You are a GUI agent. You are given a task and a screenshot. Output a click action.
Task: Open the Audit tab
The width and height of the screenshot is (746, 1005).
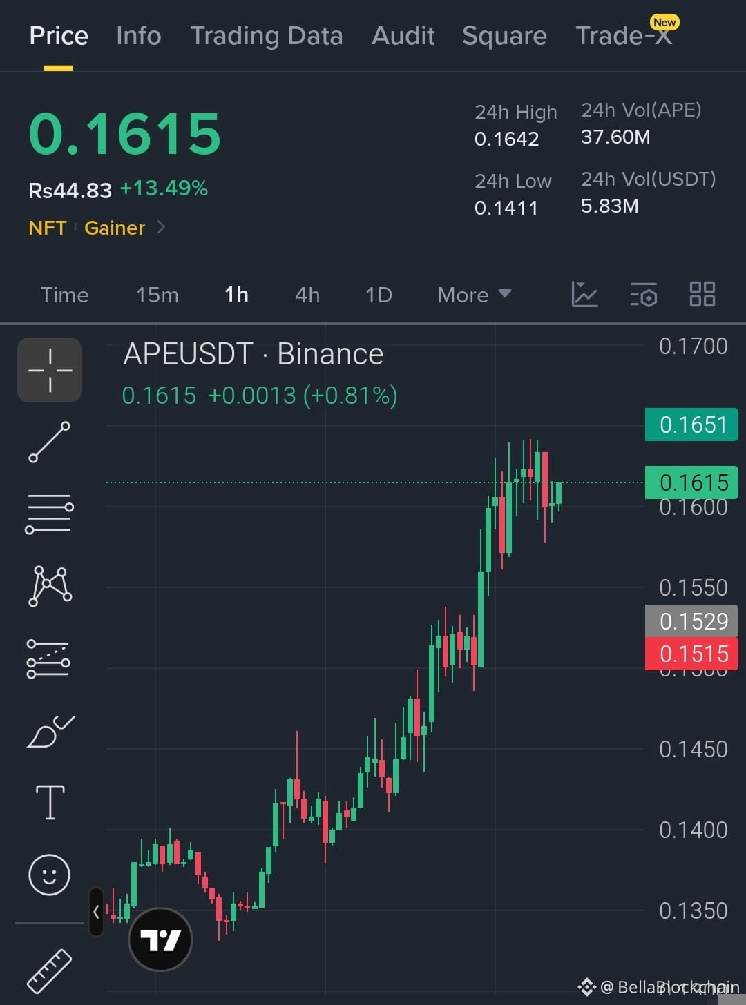[x=403, y=36]
